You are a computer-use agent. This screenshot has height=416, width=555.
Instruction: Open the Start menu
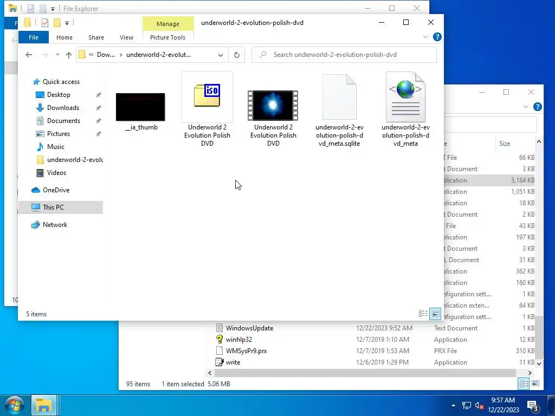point(15,405)
